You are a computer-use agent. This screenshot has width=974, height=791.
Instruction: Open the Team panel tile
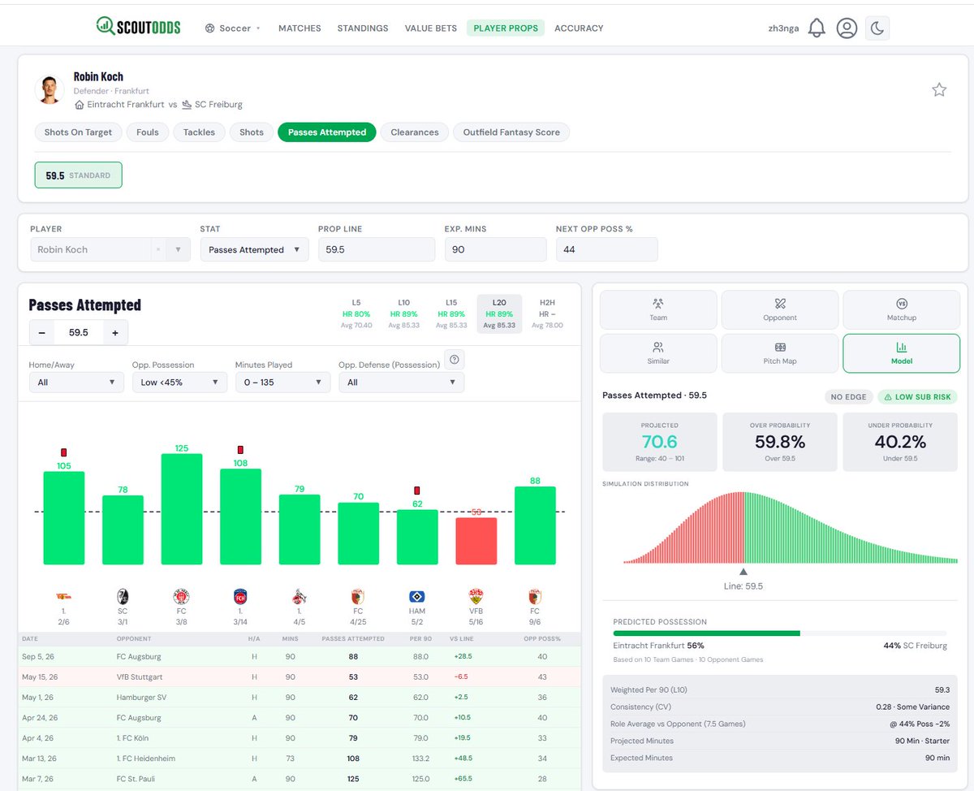click(x=658, y=309)
